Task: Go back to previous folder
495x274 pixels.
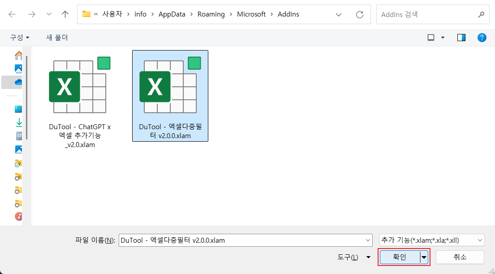Action: 12,14
